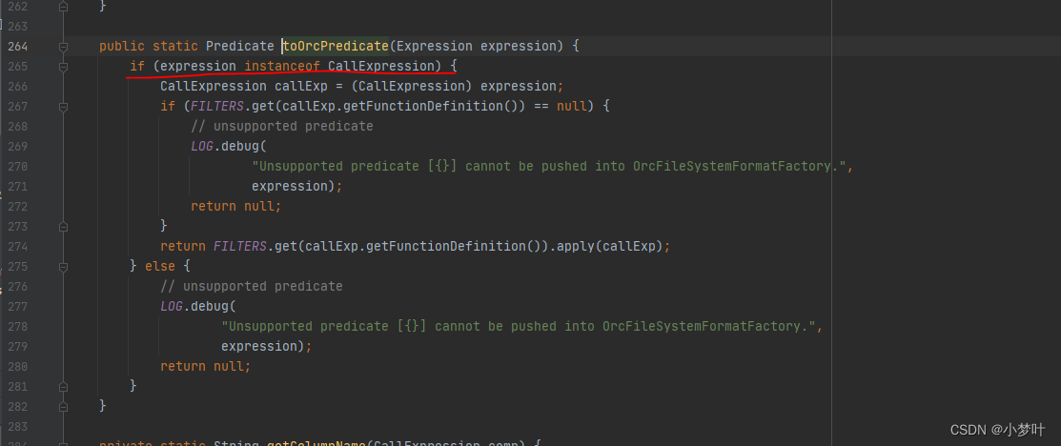Collapse the instanceof if-block fold on line 265
The width and height of the screenshot is (1061, 446).
coord(63,67)
